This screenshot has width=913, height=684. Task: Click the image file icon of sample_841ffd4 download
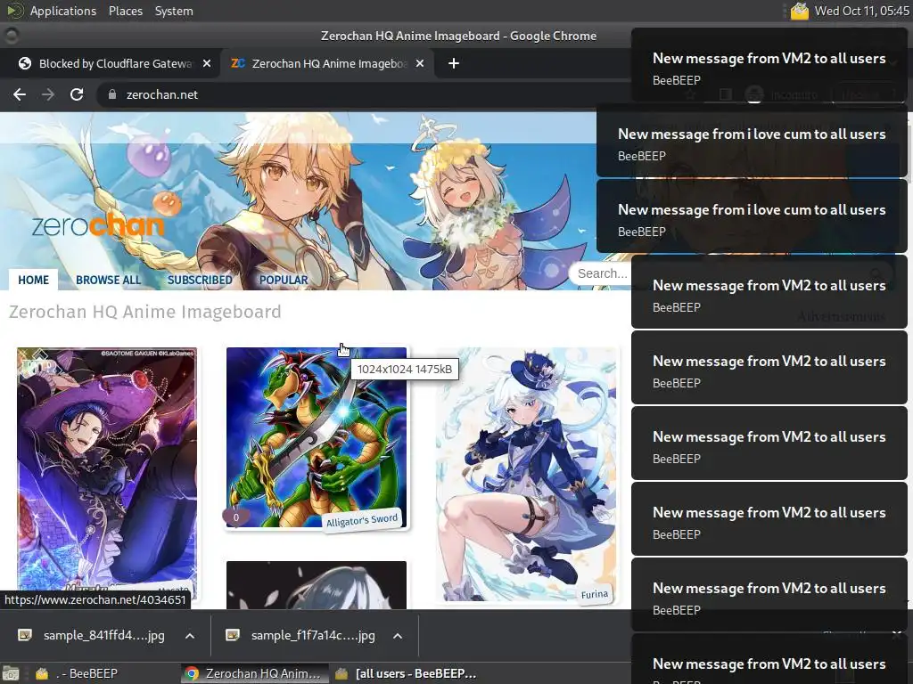(x=25, y=635)
